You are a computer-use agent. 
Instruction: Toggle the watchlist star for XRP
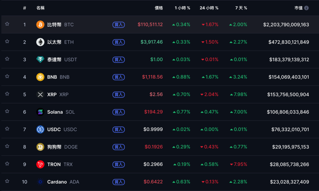click(7, 94)
